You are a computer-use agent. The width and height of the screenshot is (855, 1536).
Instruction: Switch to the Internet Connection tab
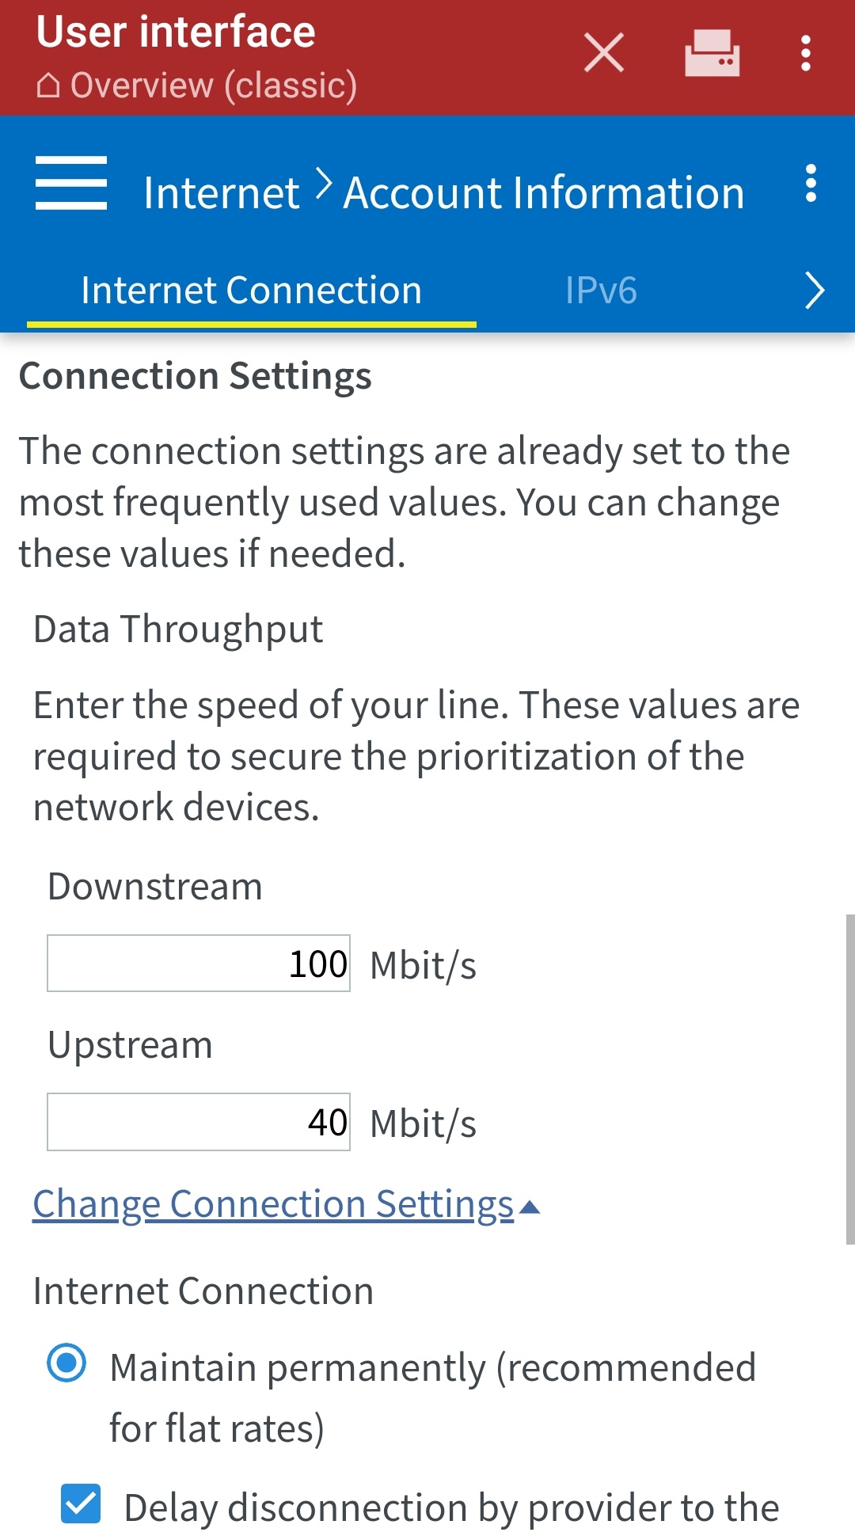(251, 291)
